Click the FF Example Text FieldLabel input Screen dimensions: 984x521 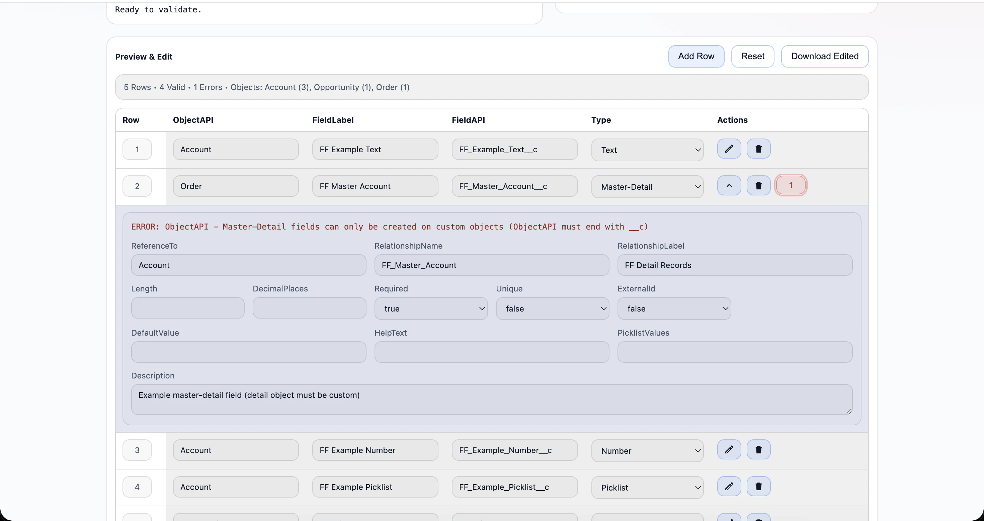pyautogui.click(x=375, y=149)
